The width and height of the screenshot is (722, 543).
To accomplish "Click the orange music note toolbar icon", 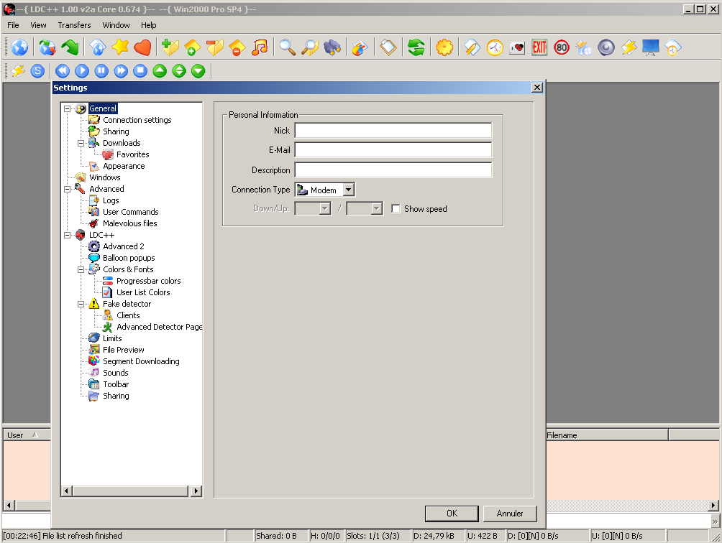I will coord(260,47).
